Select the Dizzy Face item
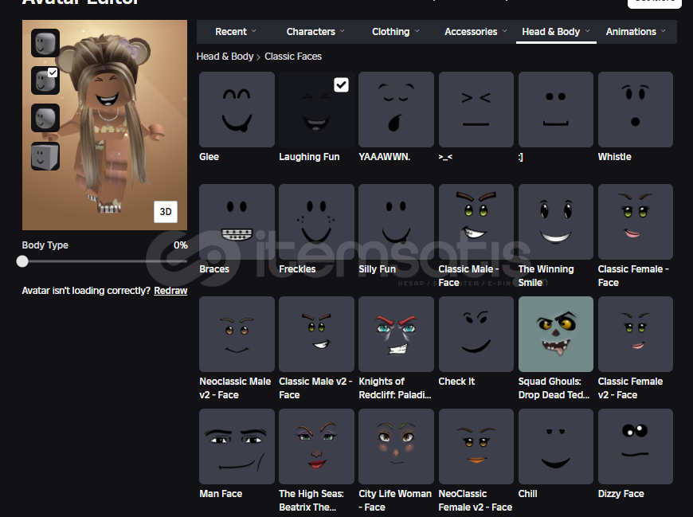The height and width of the screenshot is (517, 693). (x=635, y=447)
